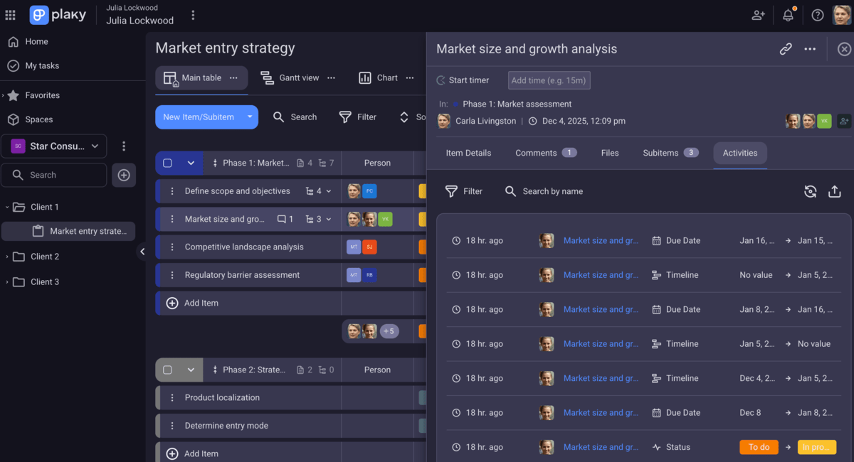Click Start timer
This screenshot has width=854, height=462.
pyautogui.click(x=463, y=80)
